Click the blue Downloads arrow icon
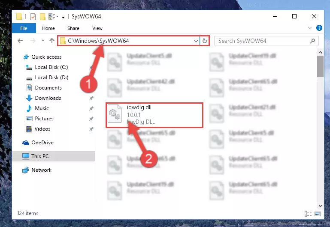330x227 pixels. coord(29,98)
